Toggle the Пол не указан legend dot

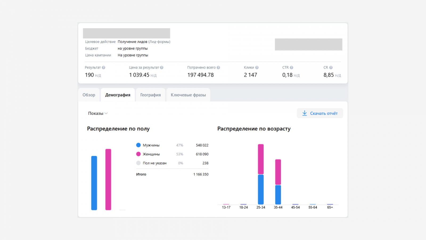point(138,163)
